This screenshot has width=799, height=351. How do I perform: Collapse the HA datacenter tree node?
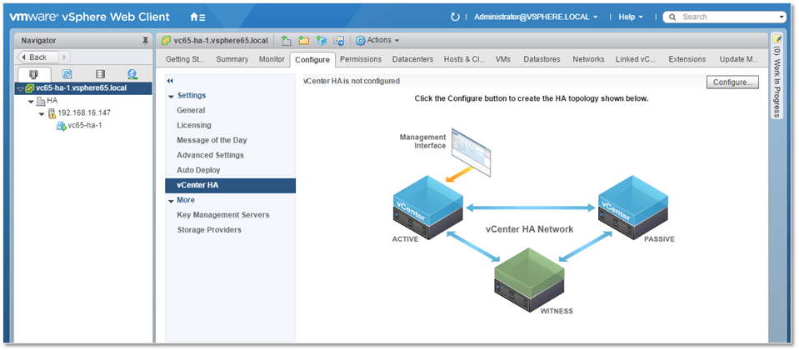[31, 101]
